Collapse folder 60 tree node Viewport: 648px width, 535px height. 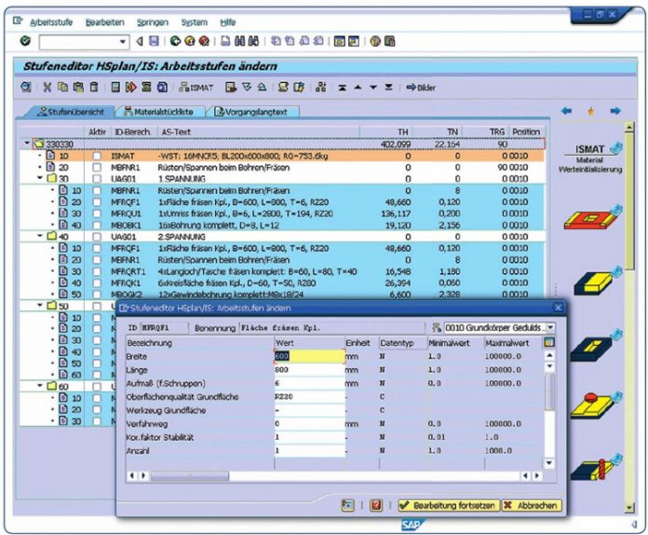(x=40, y=386)
